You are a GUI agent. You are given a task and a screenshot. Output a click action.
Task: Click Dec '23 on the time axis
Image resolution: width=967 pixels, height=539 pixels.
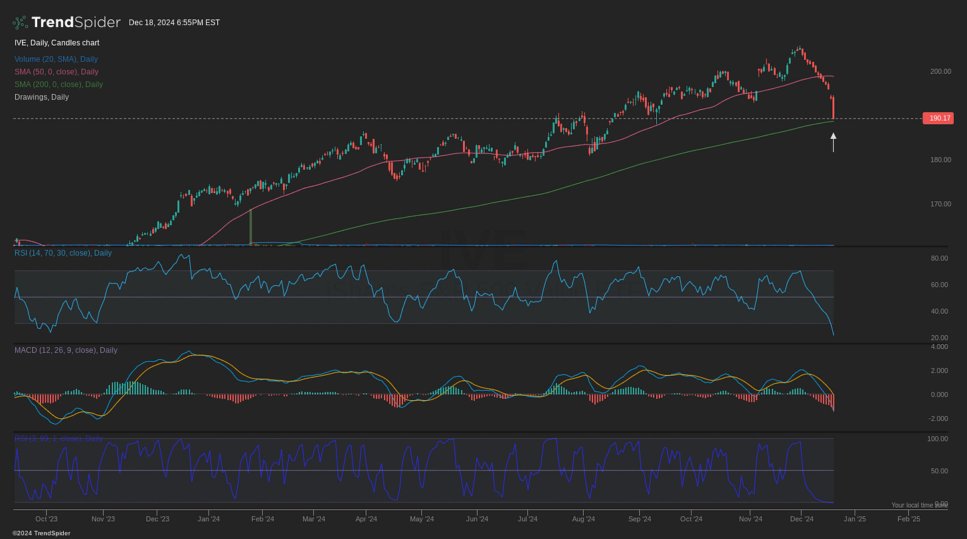coord(157,518)
